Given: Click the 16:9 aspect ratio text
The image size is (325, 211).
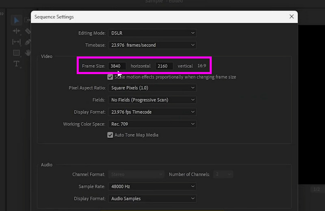Looking at the screenshot, I should pyautogui.click(x=201, y=66).
